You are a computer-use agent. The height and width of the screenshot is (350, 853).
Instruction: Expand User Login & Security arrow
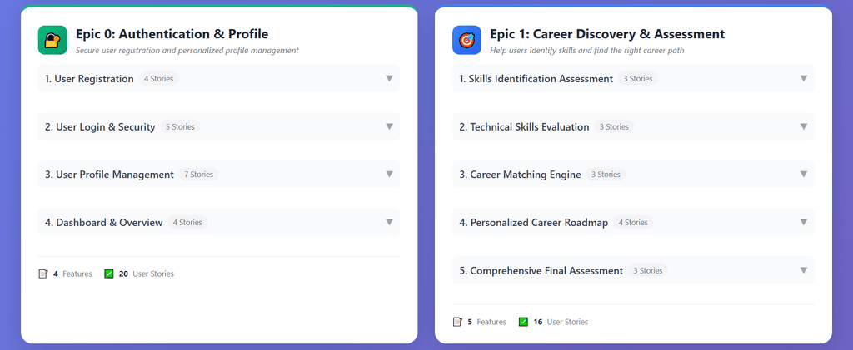pos(389,126)
